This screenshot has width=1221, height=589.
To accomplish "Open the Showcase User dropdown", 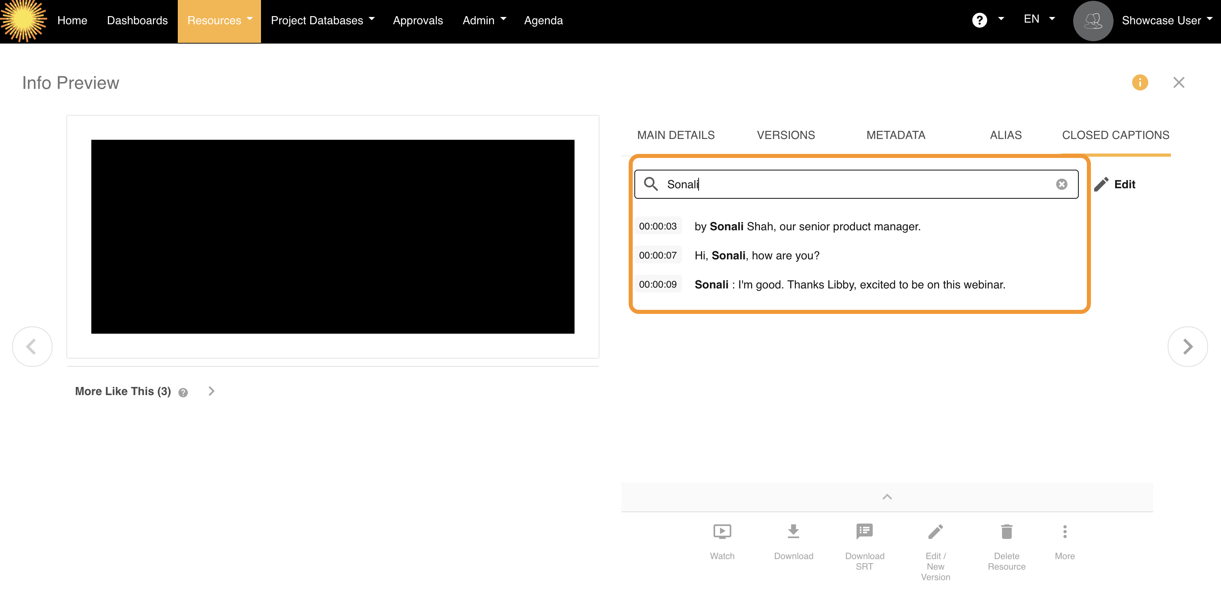I will (1166, 20).
